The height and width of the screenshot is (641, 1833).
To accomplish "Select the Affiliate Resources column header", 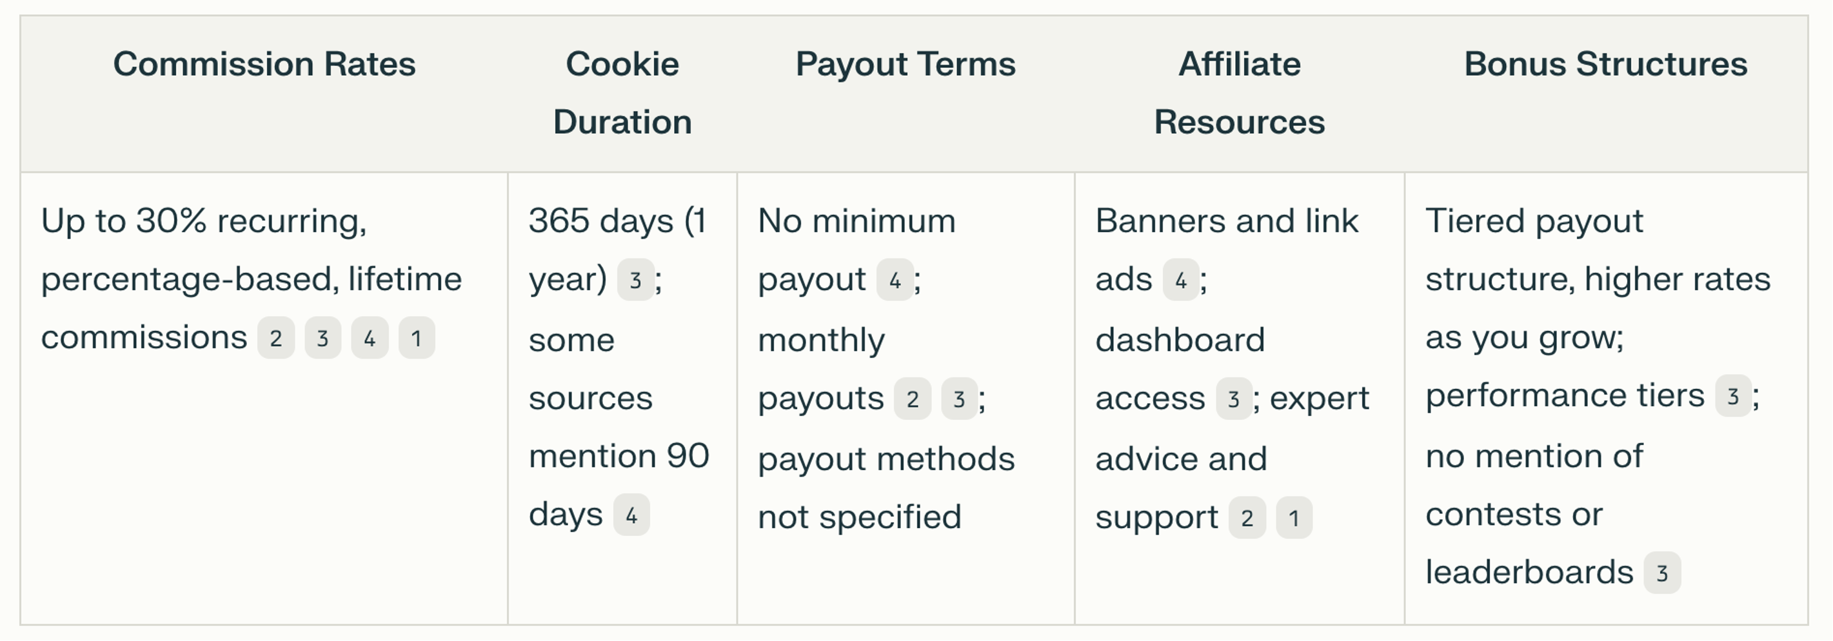I will click(1240, 94).
